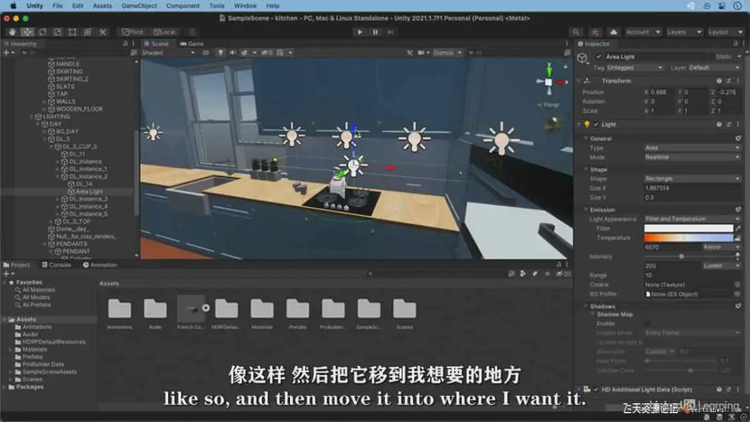Open Kelvin unit dropdown
This screenshot has height=422, width=750.
coord(721,247)
